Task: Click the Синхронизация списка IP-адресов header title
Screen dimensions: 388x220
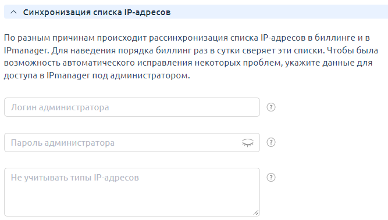Action: pyautogui.click(x=97, y=12)
